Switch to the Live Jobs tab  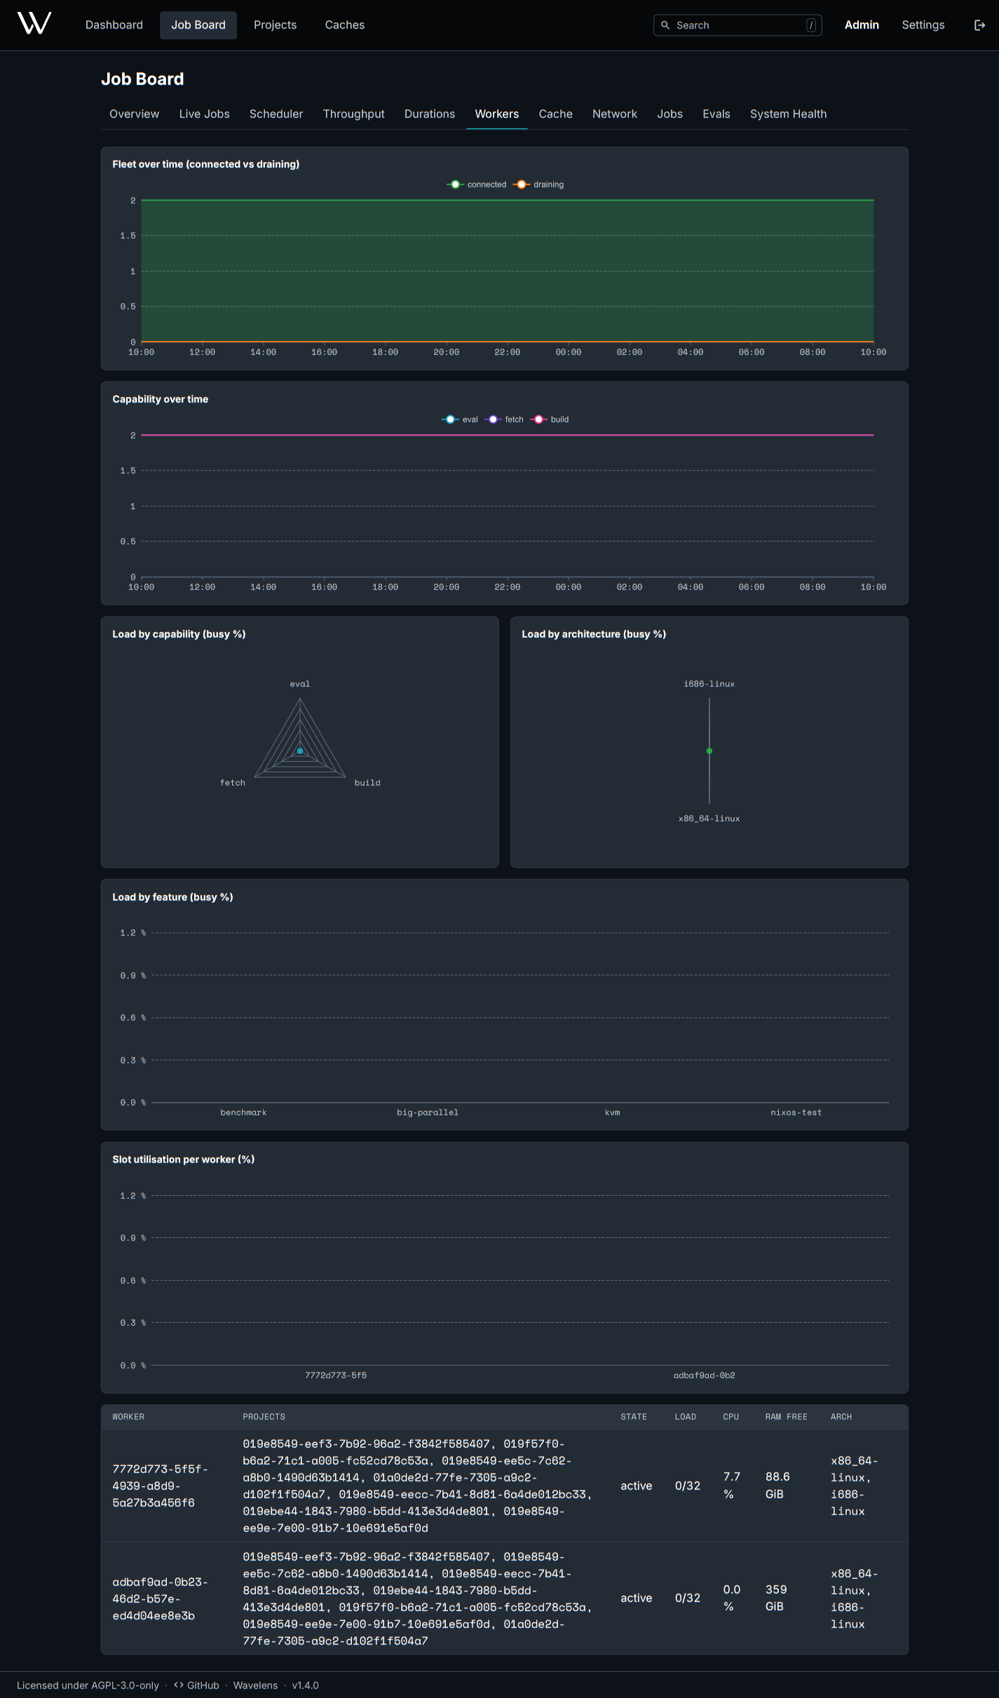tap(205, 114)
